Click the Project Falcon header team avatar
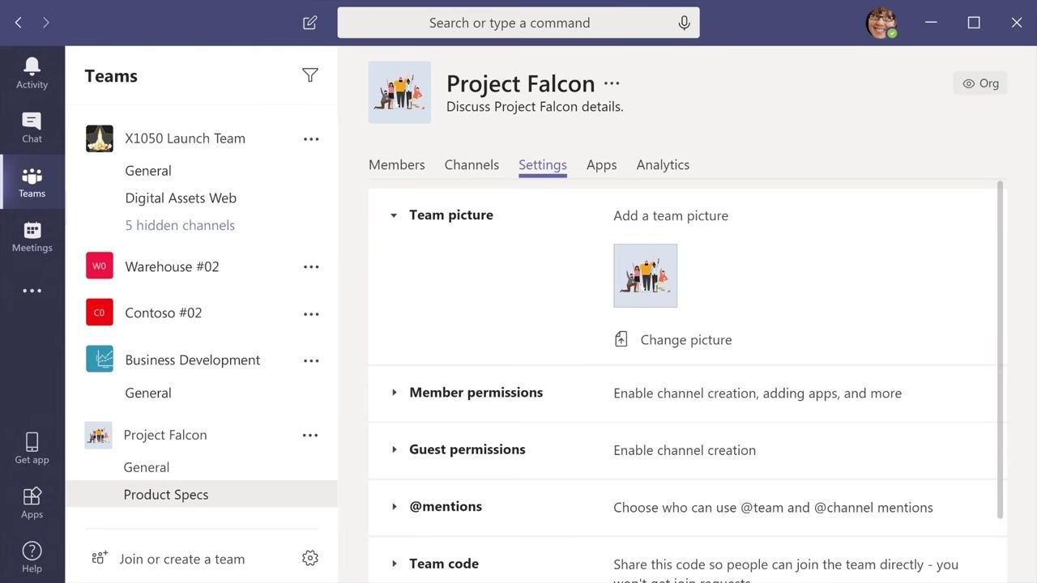This screenshot has width=1037, height=583. pyautogui.click(x=399, y=92)
